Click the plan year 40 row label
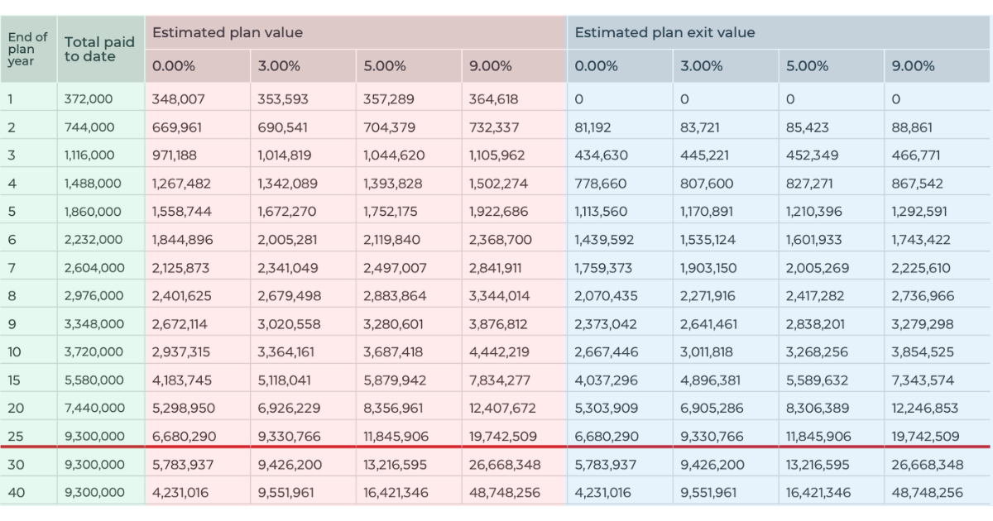Screen dimensions: 993x521 pos(16,493)
